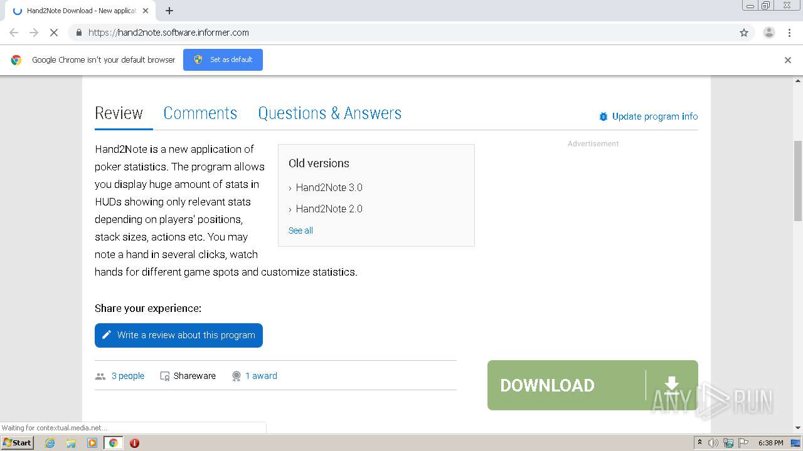Select the Hand2Note Download browser tab
The width and height of the screenshot is (803, 451).
click(x=80, y=11)
